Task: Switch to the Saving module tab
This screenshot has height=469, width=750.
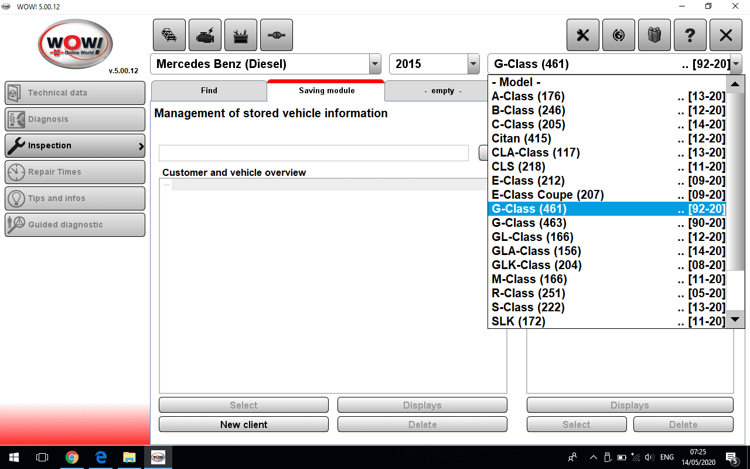Action: pyautogui.click(x=325, y=91)
